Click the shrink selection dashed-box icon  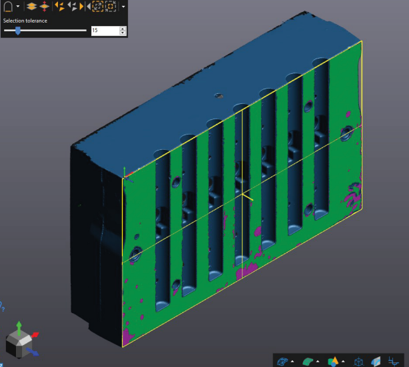pos(111,6)
